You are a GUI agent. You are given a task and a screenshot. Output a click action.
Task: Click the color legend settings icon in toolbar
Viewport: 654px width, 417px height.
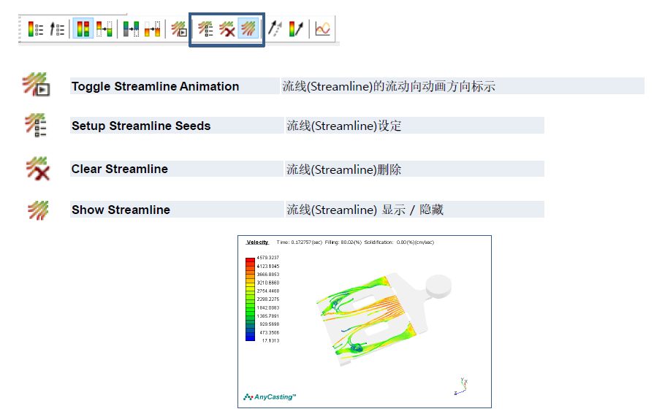pos(35,29)
